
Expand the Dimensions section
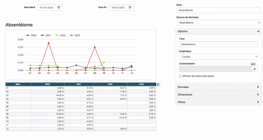(x=218, y=94)
